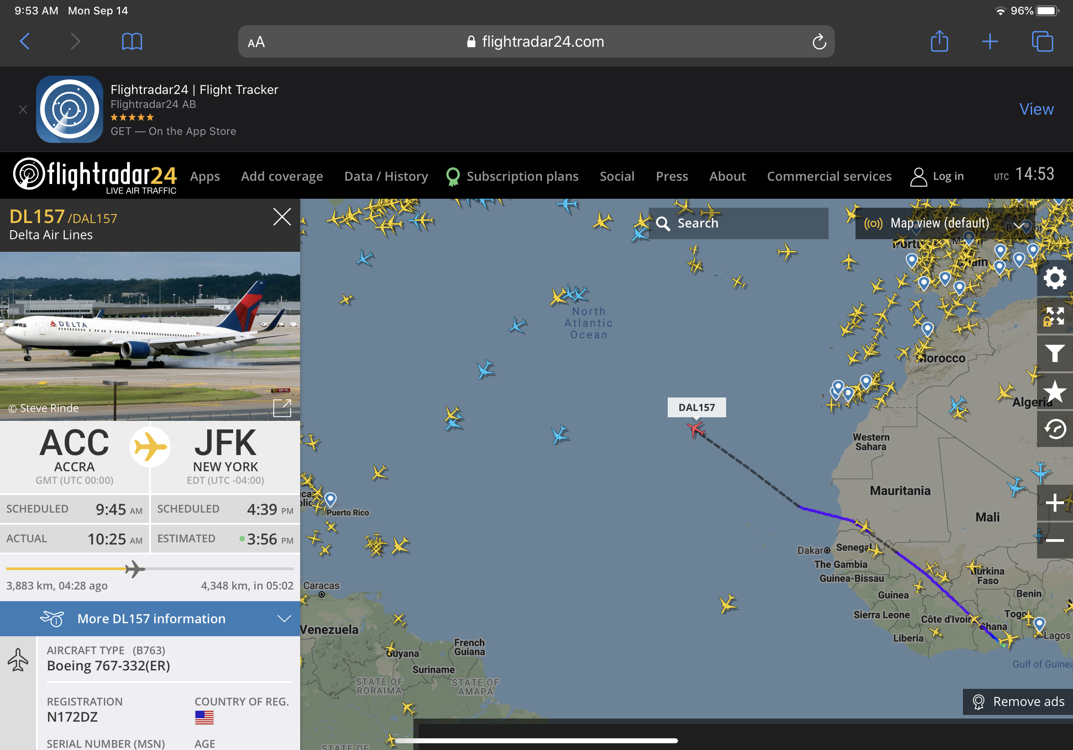Tap the AA text size menu
Image resolution: width=1073 pixels, height=750 pixels.
pyautogui.click(x=256, y=43)
